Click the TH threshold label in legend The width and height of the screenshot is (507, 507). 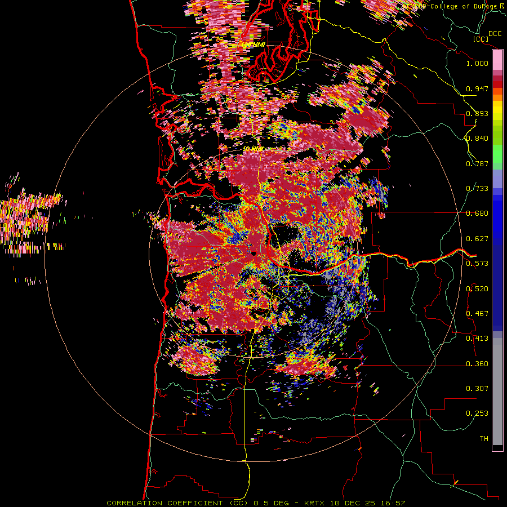pos(484,439)
